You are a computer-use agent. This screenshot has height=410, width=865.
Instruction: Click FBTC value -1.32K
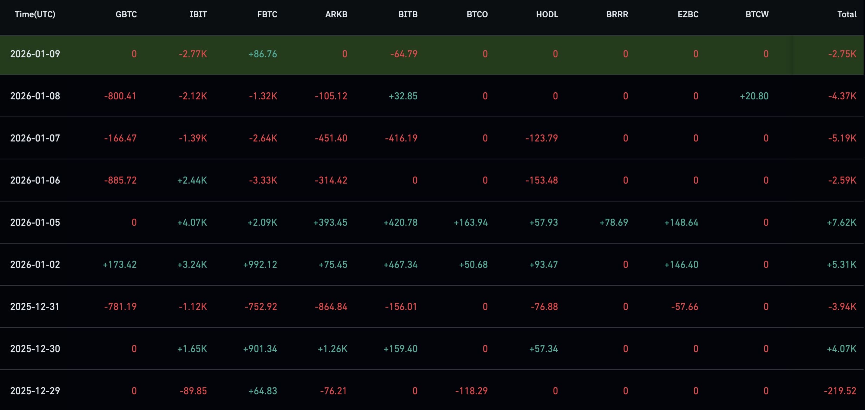click(x=263, y=96)
